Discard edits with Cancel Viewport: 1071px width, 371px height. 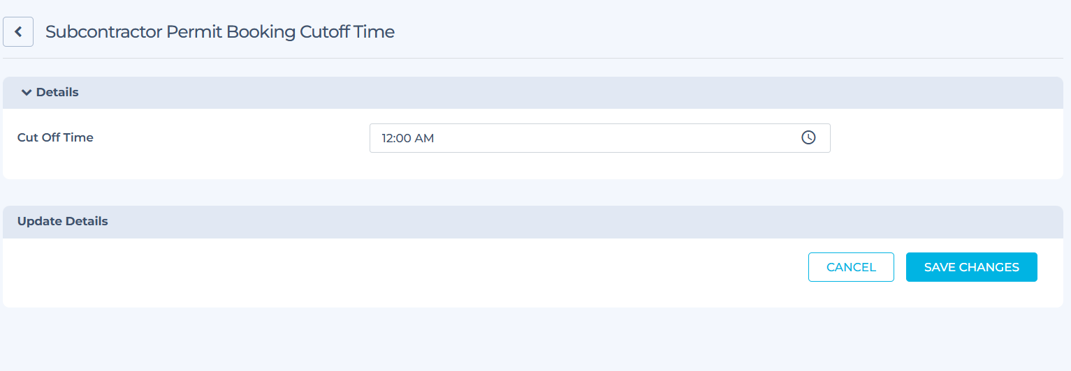coord(851,267)
